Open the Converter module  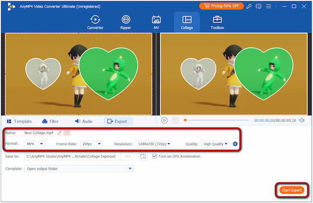coord(95,22)
